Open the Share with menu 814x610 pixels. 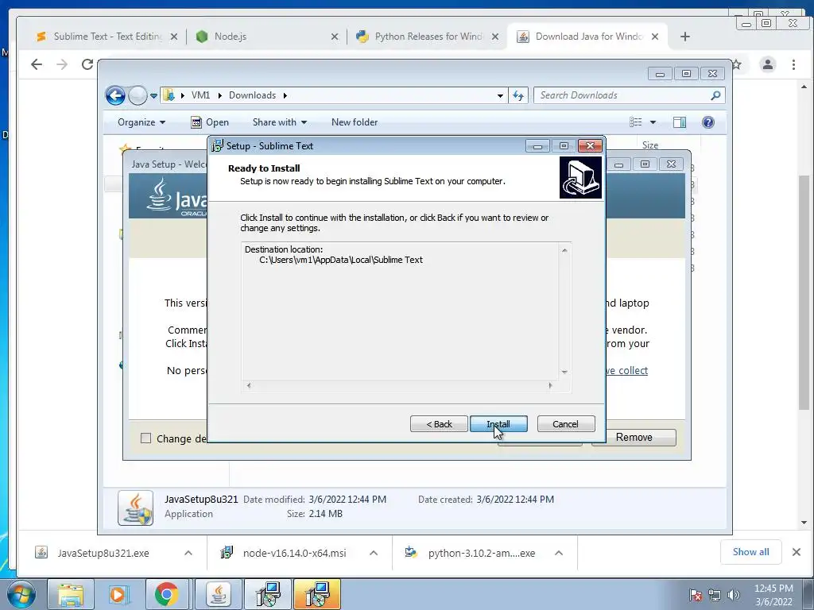pos(279,122)
